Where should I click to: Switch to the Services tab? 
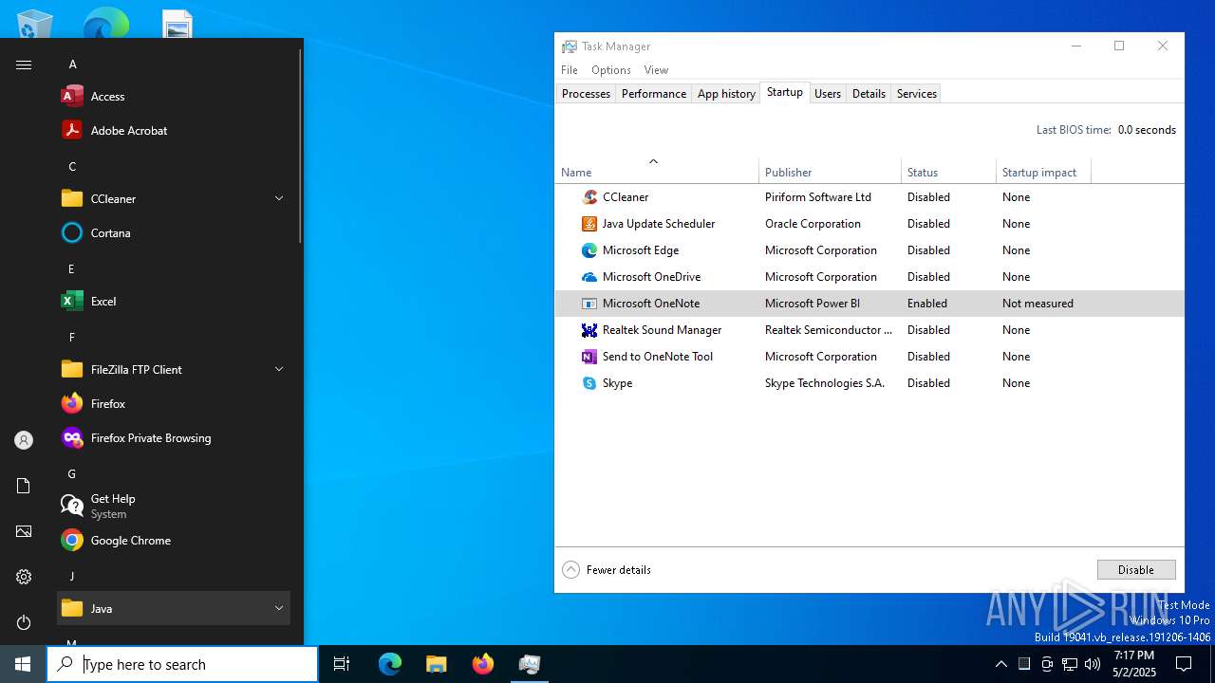point(917,93)
